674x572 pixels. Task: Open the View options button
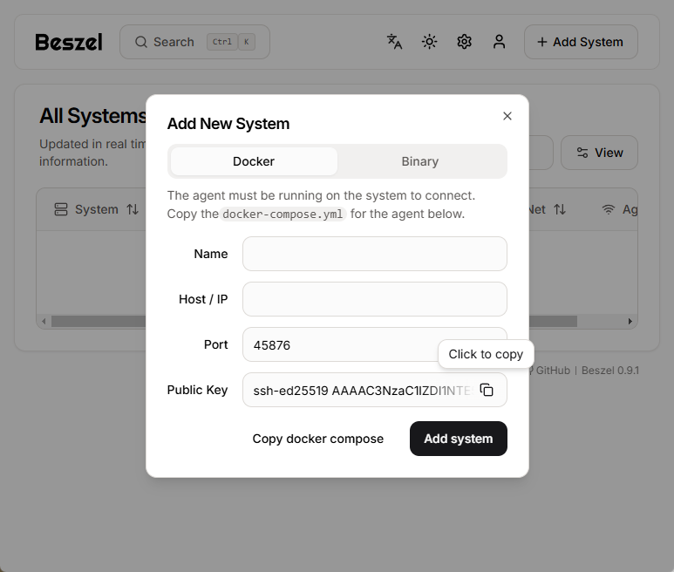599,153
